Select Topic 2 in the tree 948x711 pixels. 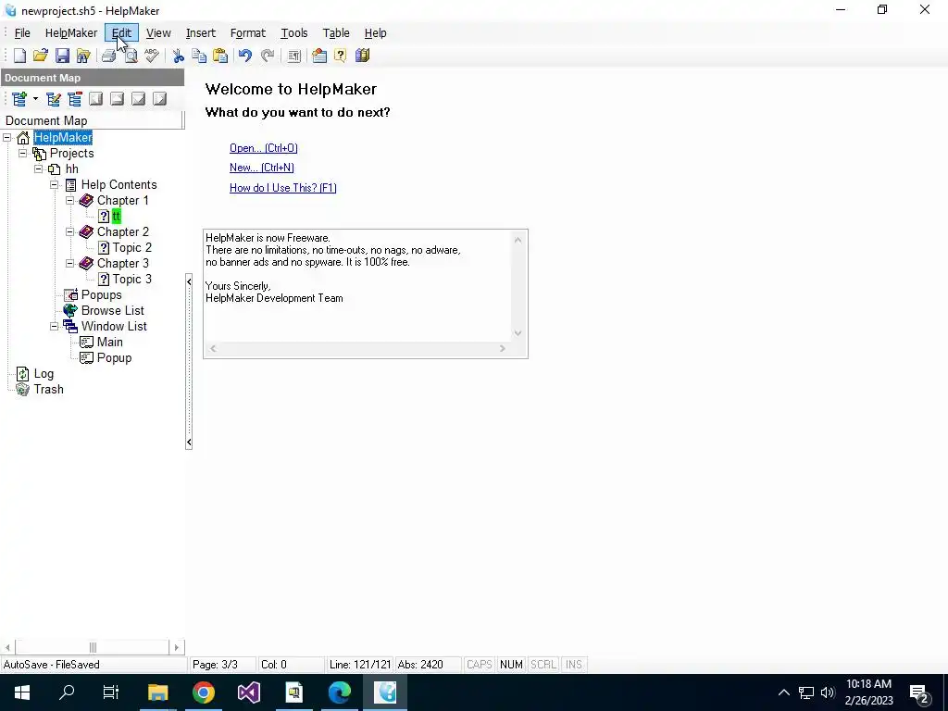(131, 247)
